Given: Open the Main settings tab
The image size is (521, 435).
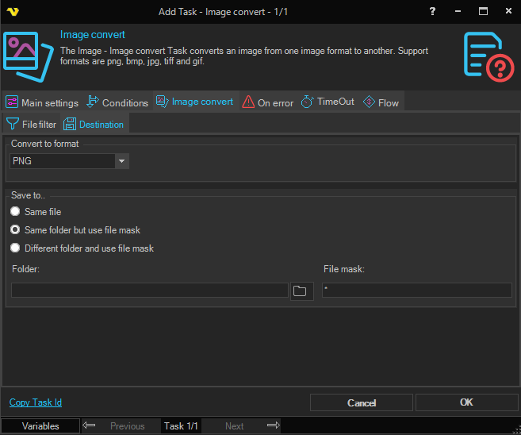Looking at the screenshot, I should click(x=42, y=102).
